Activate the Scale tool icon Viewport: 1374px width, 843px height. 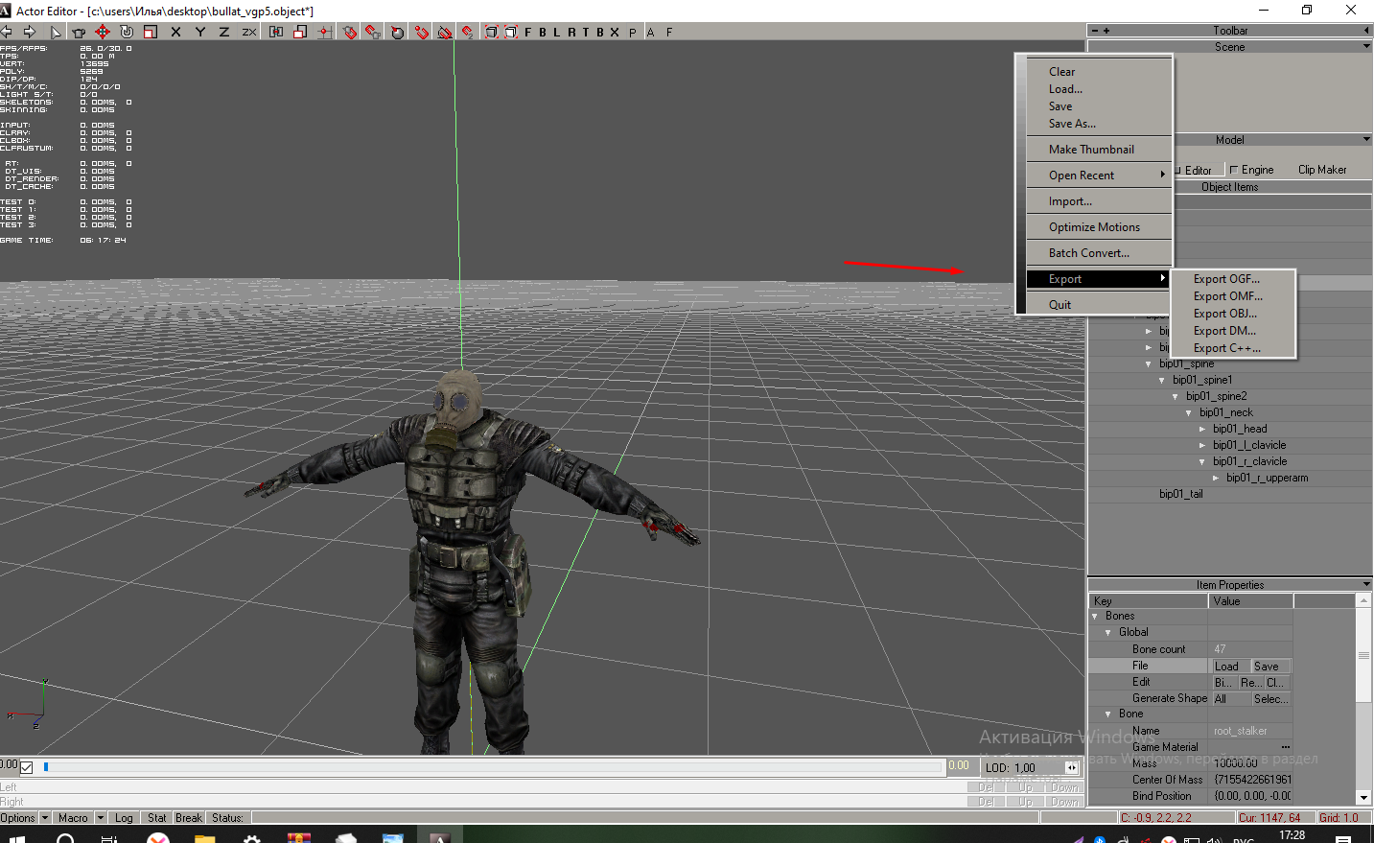[x=151, y=32]
